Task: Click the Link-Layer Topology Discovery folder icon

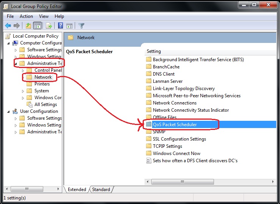Action: point(149,88)
